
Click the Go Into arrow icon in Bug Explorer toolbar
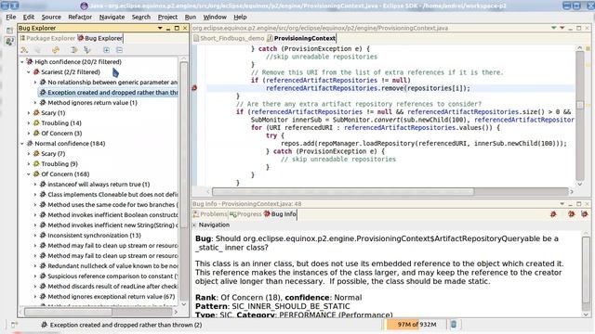(74, 50)
